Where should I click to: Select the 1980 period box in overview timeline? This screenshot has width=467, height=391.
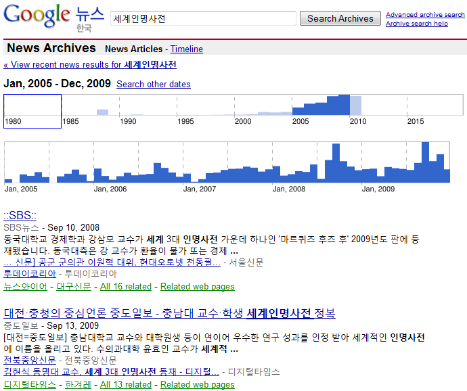click(32, 112)
